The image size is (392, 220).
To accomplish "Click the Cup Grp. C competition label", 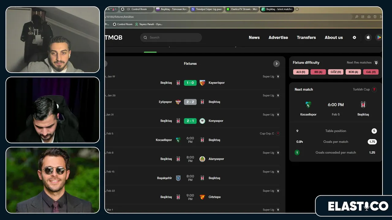I will coord(267,134).
